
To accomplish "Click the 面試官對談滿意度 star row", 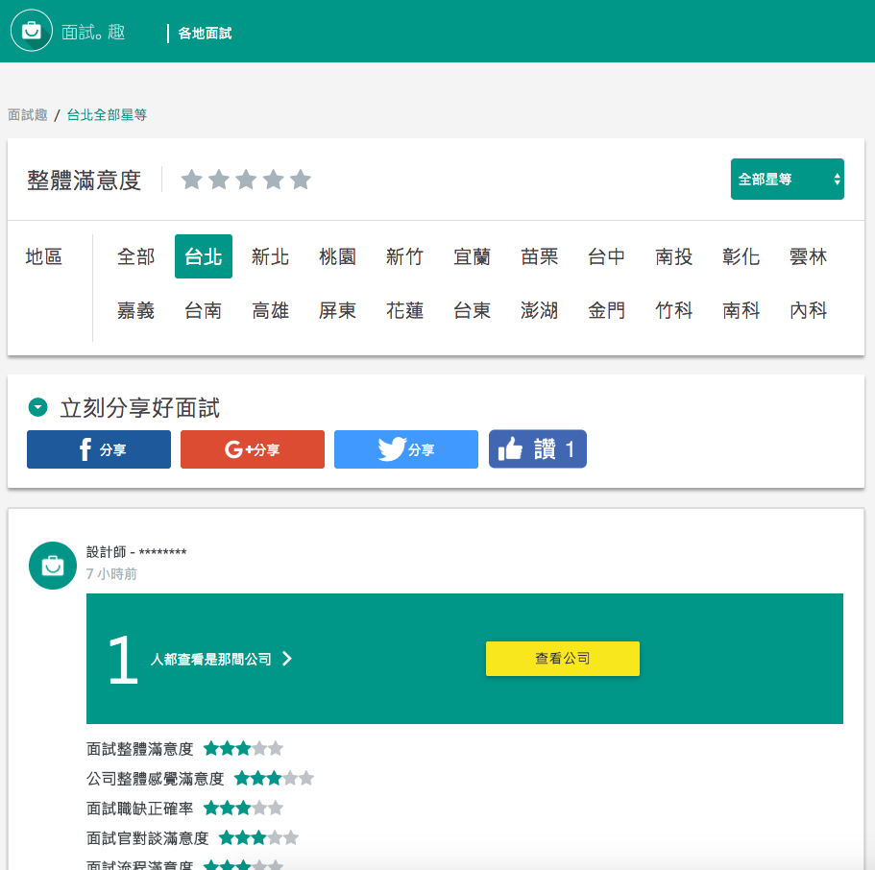I will [x=259, y=837].
